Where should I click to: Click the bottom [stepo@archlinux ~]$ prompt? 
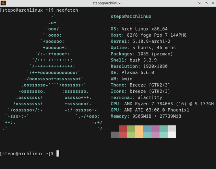pos(27,154)
